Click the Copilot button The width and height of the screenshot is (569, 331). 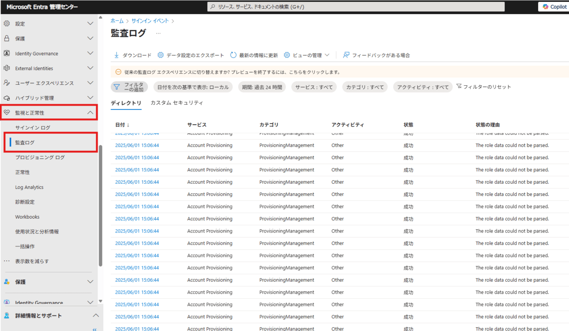pos(554,7)
